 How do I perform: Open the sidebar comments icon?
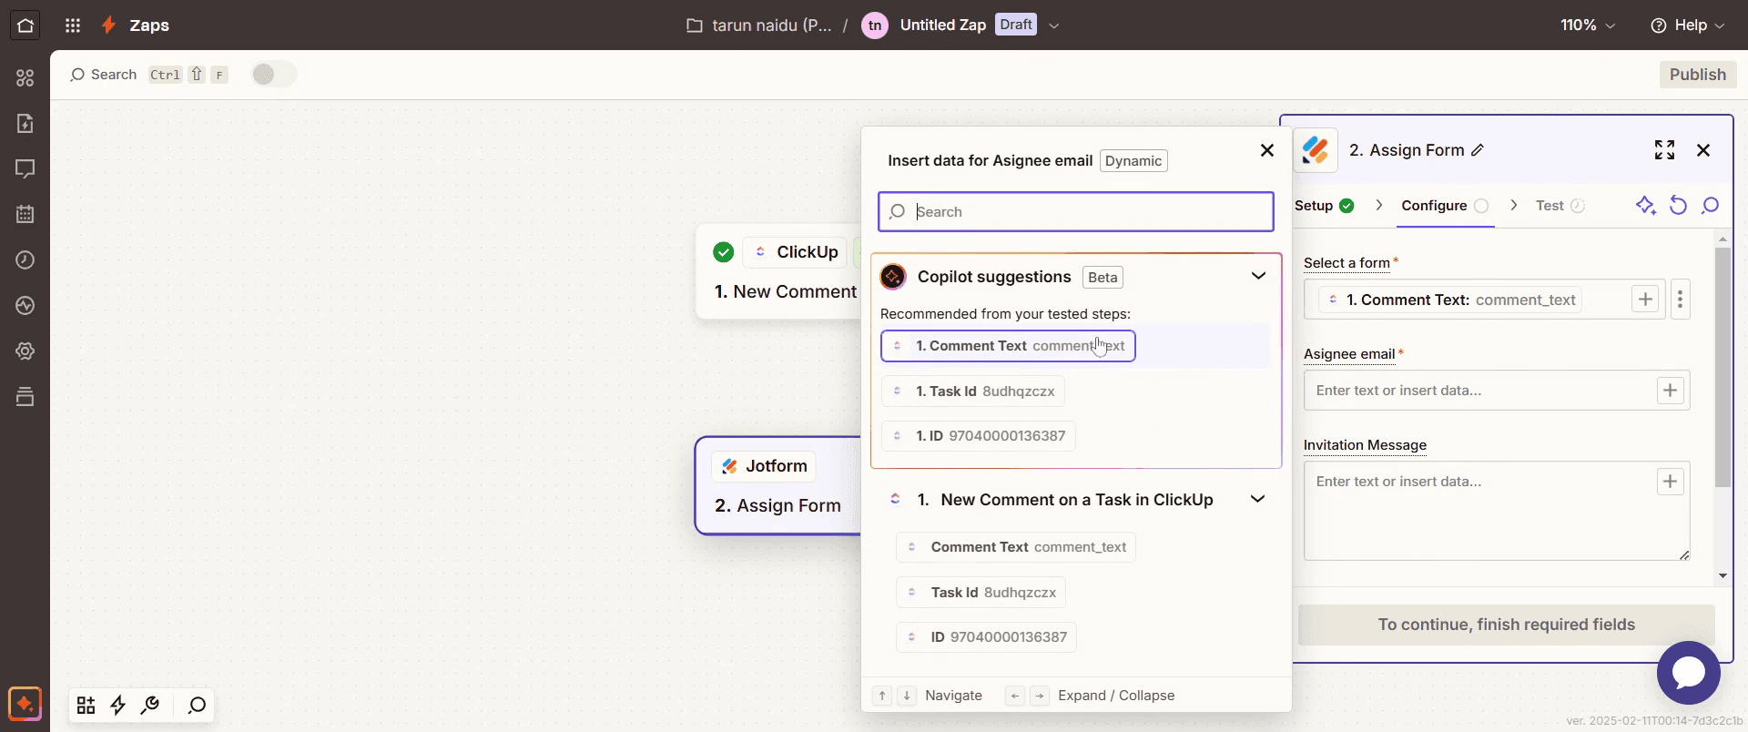(25, 169)
